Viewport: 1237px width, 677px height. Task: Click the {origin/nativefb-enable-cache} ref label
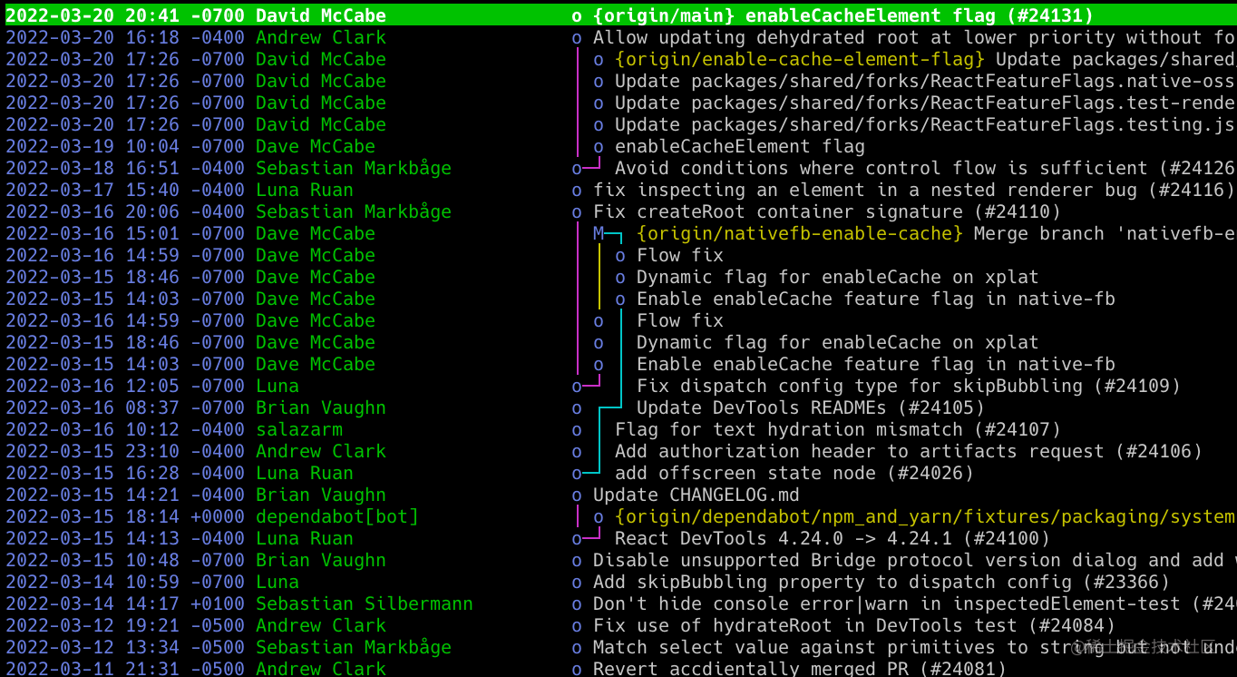coord(800,233)
